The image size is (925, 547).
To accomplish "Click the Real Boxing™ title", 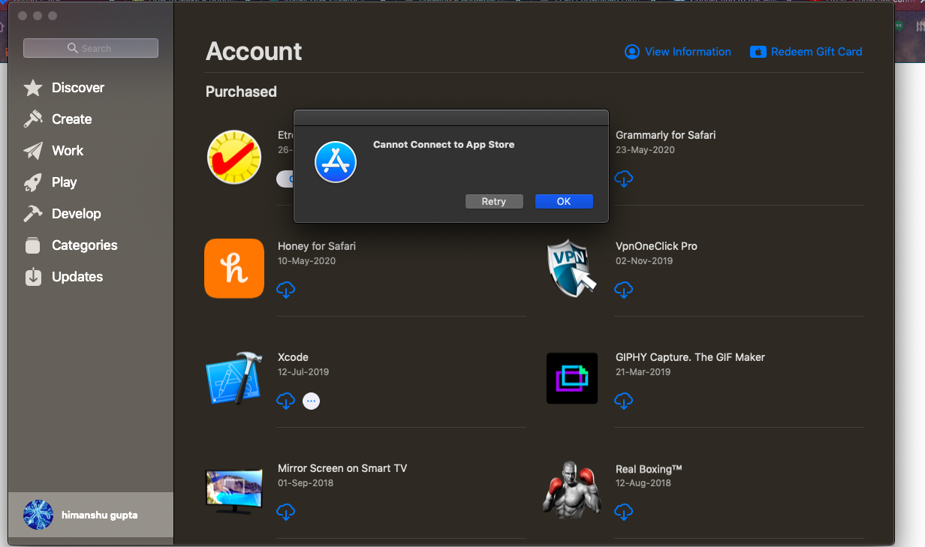I will point(649,469).
